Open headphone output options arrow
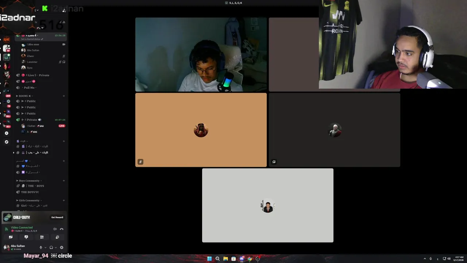467x263 pixels. click(x=55, y=247)
